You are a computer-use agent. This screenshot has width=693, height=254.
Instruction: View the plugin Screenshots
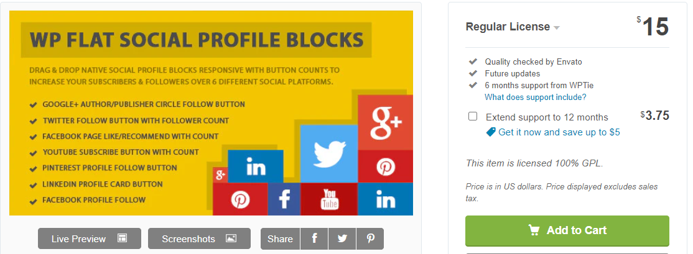(199, 238)
